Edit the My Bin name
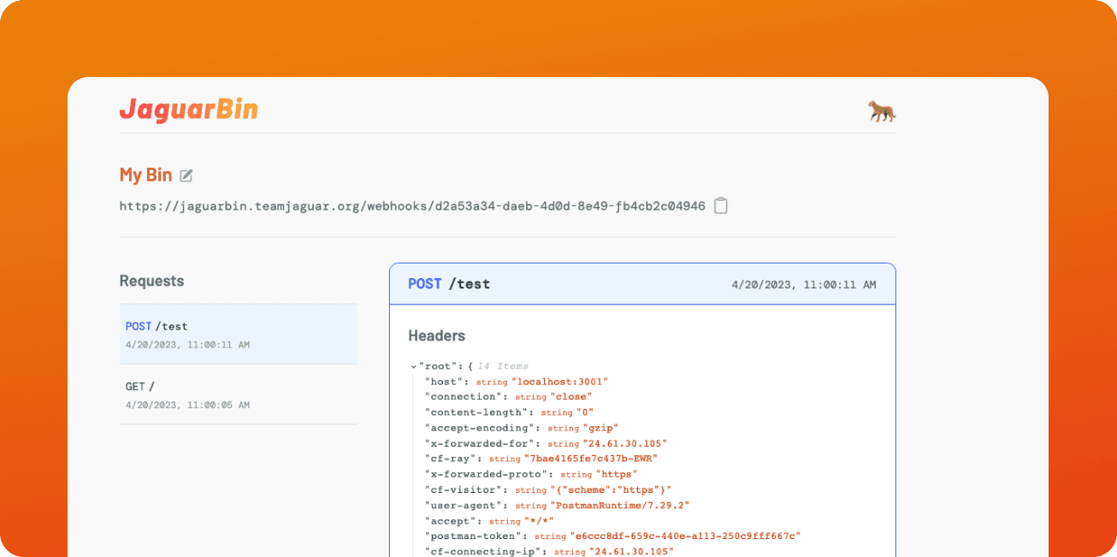Image resolution: width=1117 pixels, height=557 pixels. pos(186,175)
